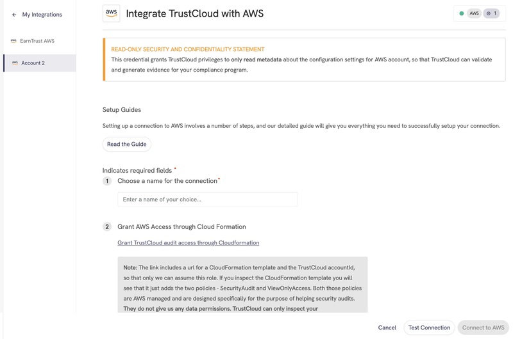Click AWS icon next to Account 2

[x=15, y=63]
